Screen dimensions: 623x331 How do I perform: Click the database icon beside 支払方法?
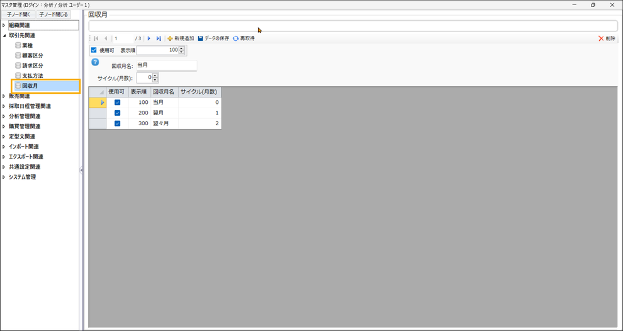(x=18, y=76)
